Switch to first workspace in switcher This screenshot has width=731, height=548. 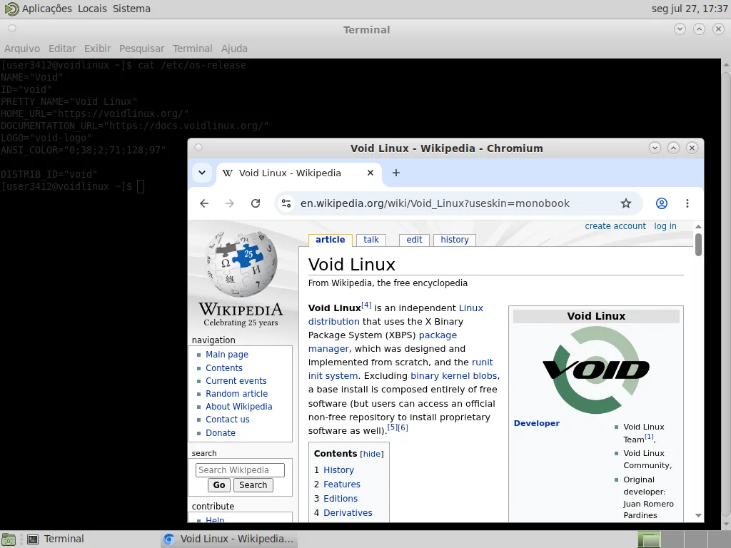648,539
